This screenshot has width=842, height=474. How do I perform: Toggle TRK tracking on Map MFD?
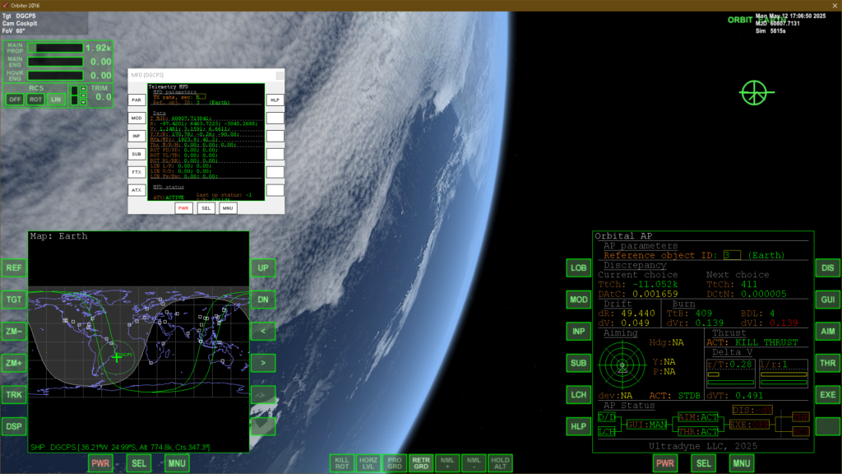(14, 394)
